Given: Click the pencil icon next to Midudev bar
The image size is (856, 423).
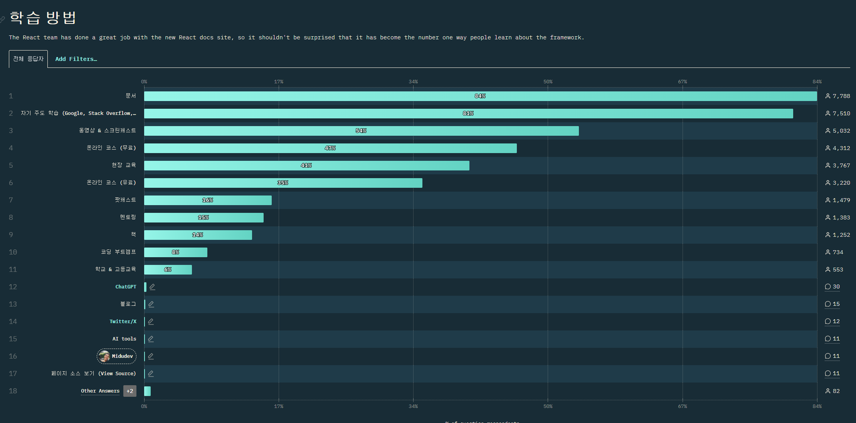Looking at the screenshot, I should (x=151, y=356).
